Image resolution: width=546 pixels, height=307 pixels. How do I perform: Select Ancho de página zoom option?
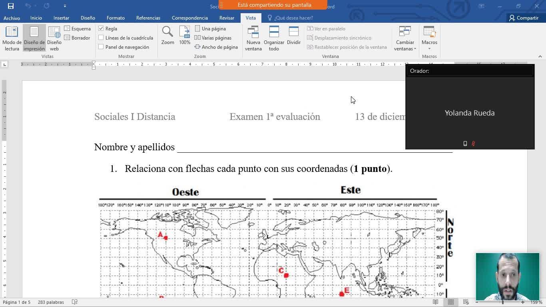tap(216, 47)
